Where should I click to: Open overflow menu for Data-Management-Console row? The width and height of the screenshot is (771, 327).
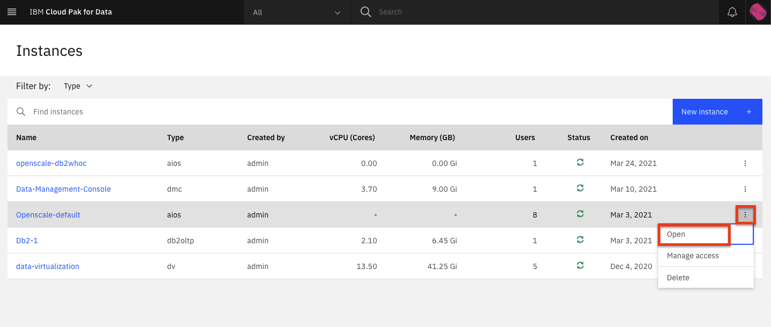(x=745, y=189)
